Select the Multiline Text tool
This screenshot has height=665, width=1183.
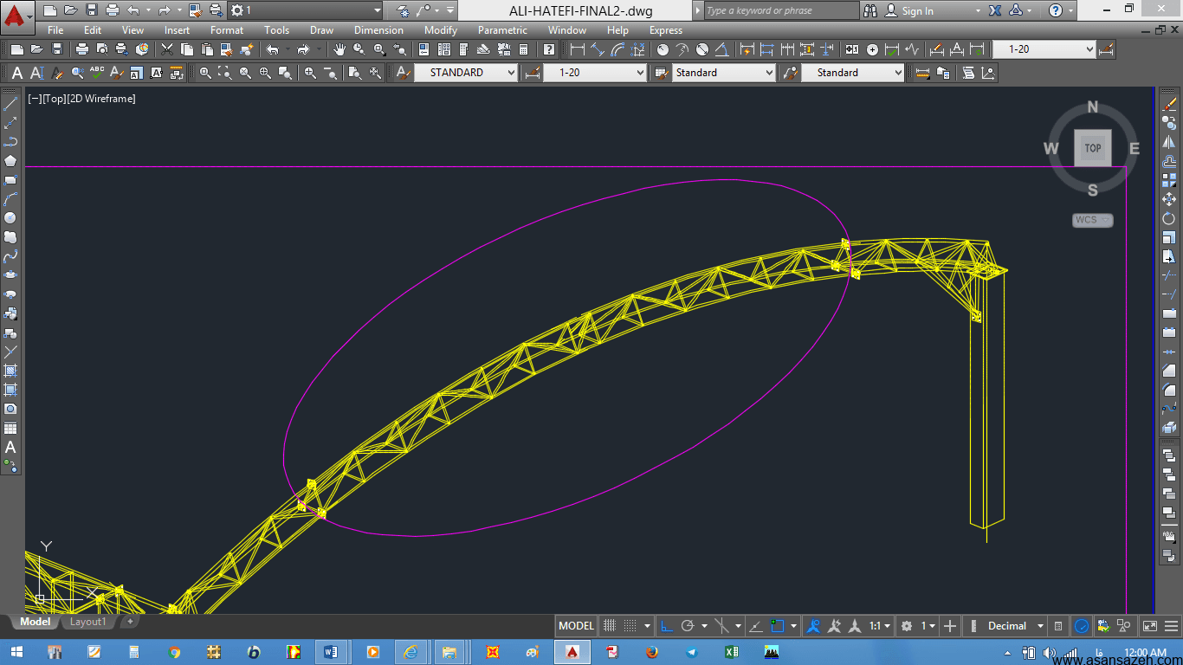10,447
